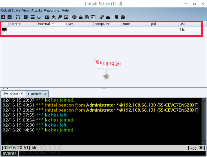Switch to session table view icon
The image size is (207, 157).
pyautogui.click(x=32, y=17)
